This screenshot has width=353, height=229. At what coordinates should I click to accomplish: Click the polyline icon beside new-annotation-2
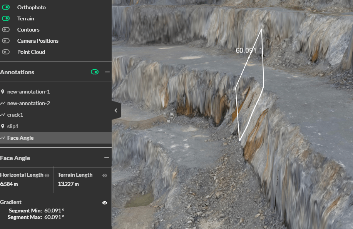point(4,103)
